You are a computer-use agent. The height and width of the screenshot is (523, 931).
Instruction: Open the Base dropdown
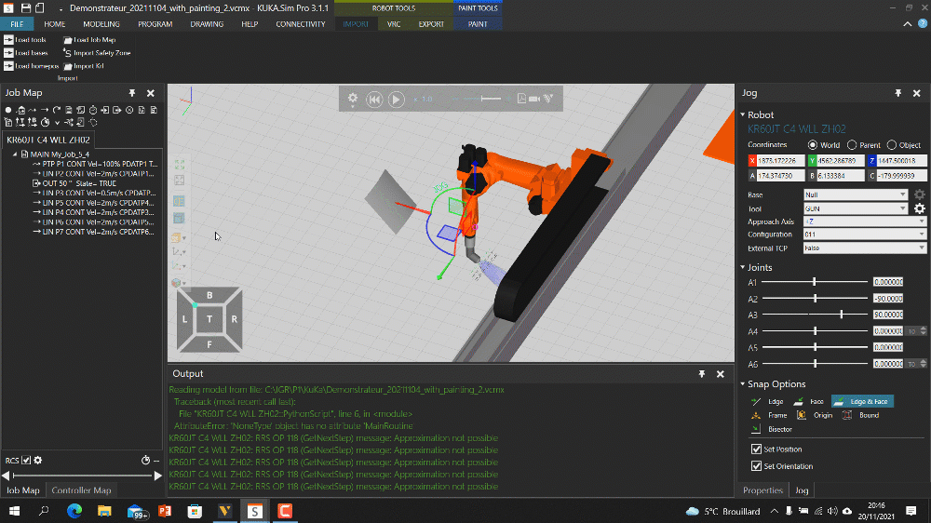point(856,194)
